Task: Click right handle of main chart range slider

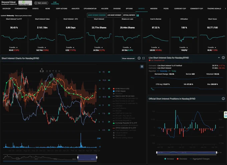Action: tap(97, 157)
